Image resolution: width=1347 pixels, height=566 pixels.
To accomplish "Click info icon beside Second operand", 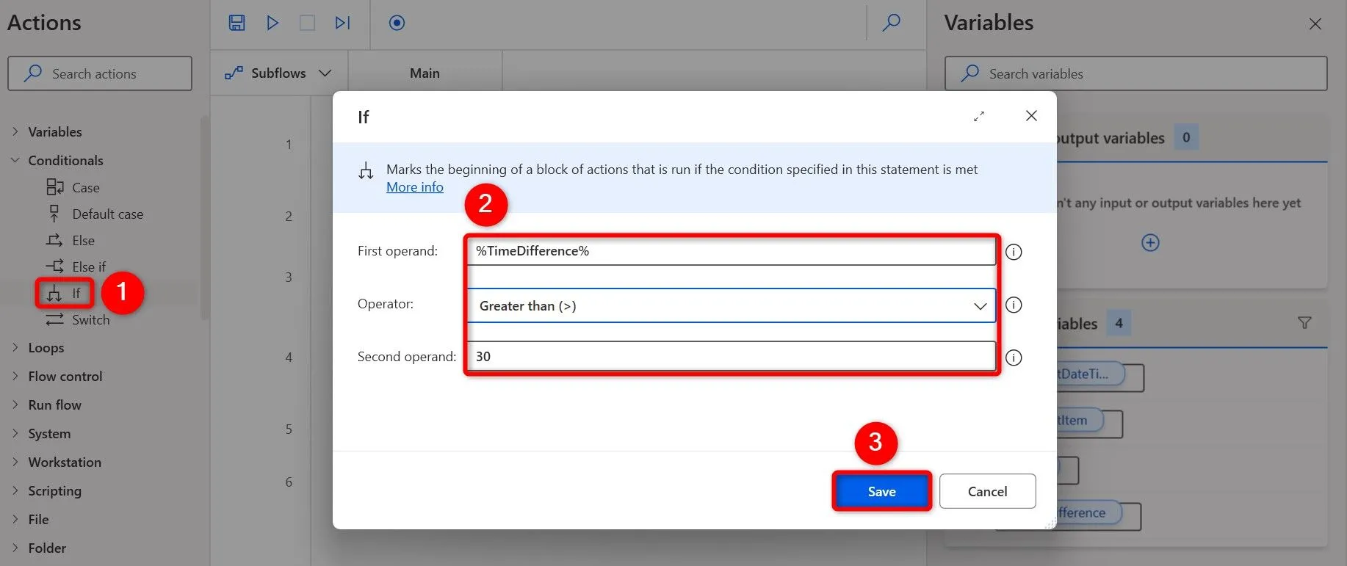I will point(1014,358).
